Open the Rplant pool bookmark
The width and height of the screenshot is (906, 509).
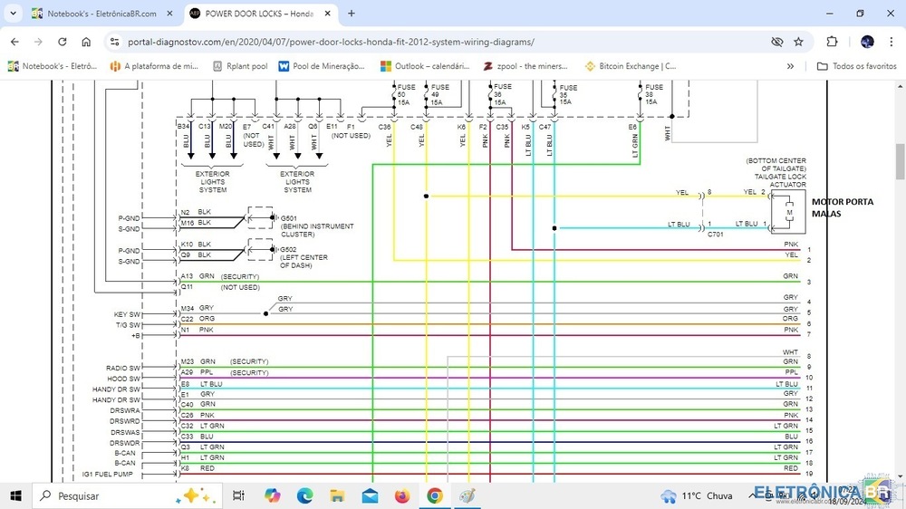[x=240, y=66]
